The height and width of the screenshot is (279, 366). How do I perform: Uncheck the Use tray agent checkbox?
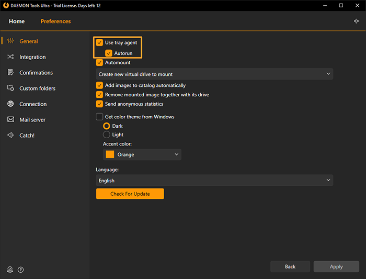99,42
